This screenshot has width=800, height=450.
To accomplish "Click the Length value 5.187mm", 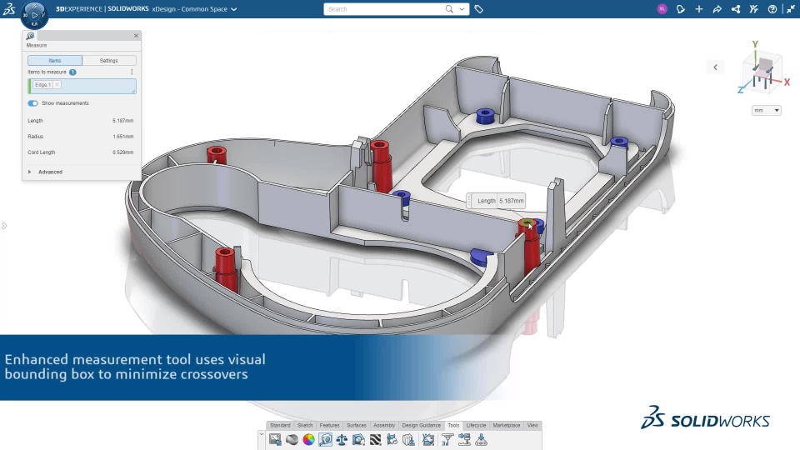I will [123, 121].
